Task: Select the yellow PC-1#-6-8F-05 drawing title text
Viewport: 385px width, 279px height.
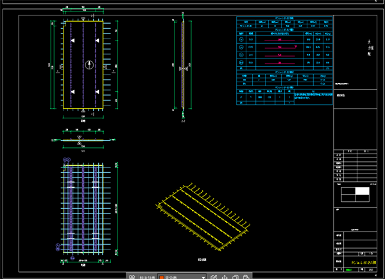Action: click(x=364, y=262)
